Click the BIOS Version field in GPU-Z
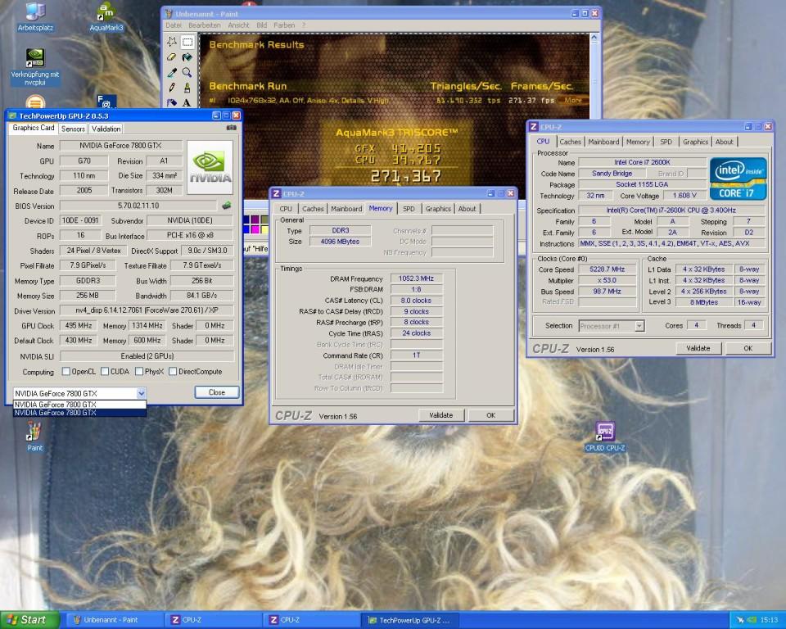 139,206
